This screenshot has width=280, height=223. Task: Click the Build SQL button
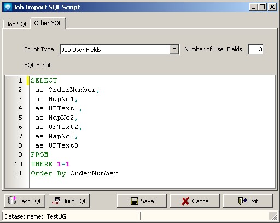pyautogui.click(x=69, y=201)
